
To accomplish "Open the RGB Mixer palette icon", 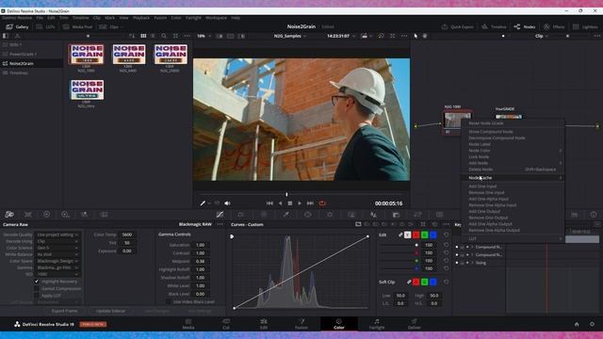I will (84, 215).
